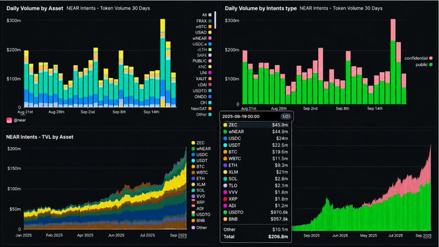Click the pink @near badge icon
This screenshot has height=247, width=439.
tap(9, 120)
